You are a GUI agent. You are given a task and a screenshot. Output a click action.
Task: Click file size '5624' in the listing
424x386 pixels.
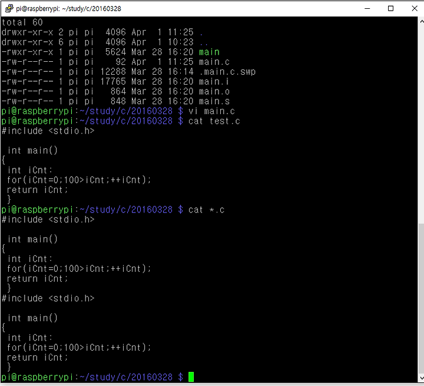coord(115,52)
